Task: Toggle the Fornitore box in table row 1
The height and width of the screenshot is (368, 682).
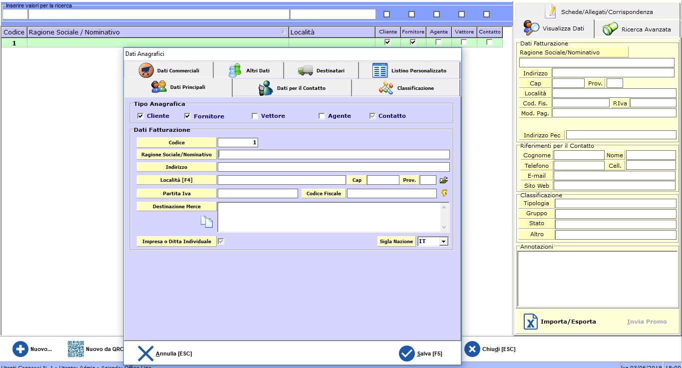Action: (x=413, y=42)
